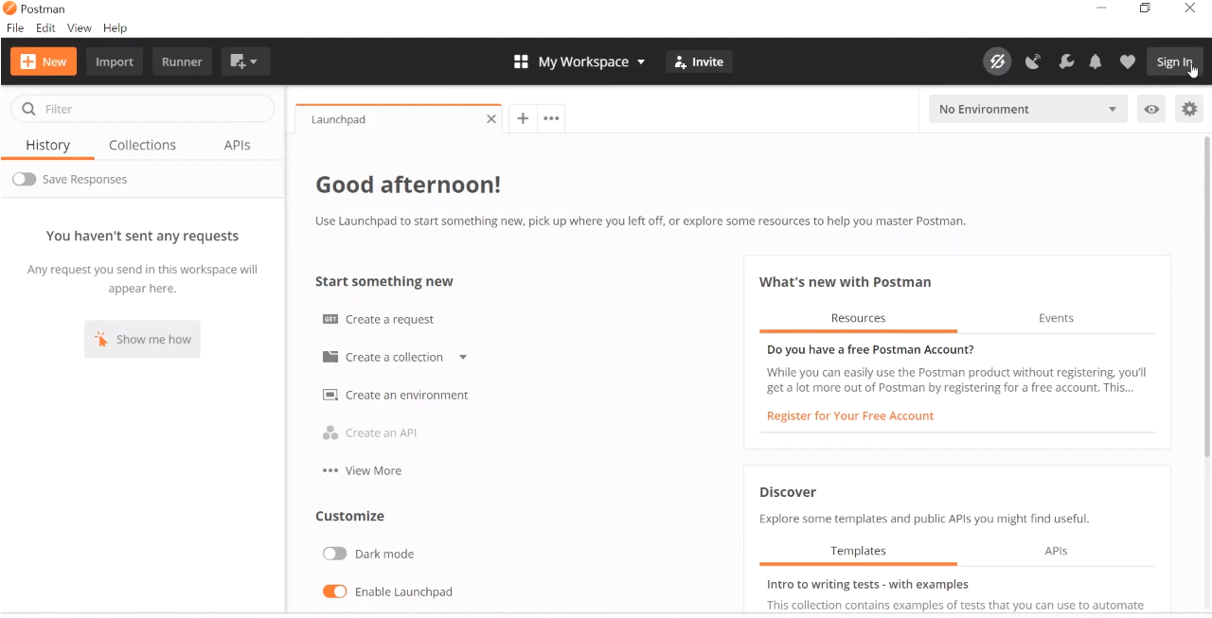This screenshot has width=1212, height=618.
Task: Click Register for Your Free Account
Action: 850,415
